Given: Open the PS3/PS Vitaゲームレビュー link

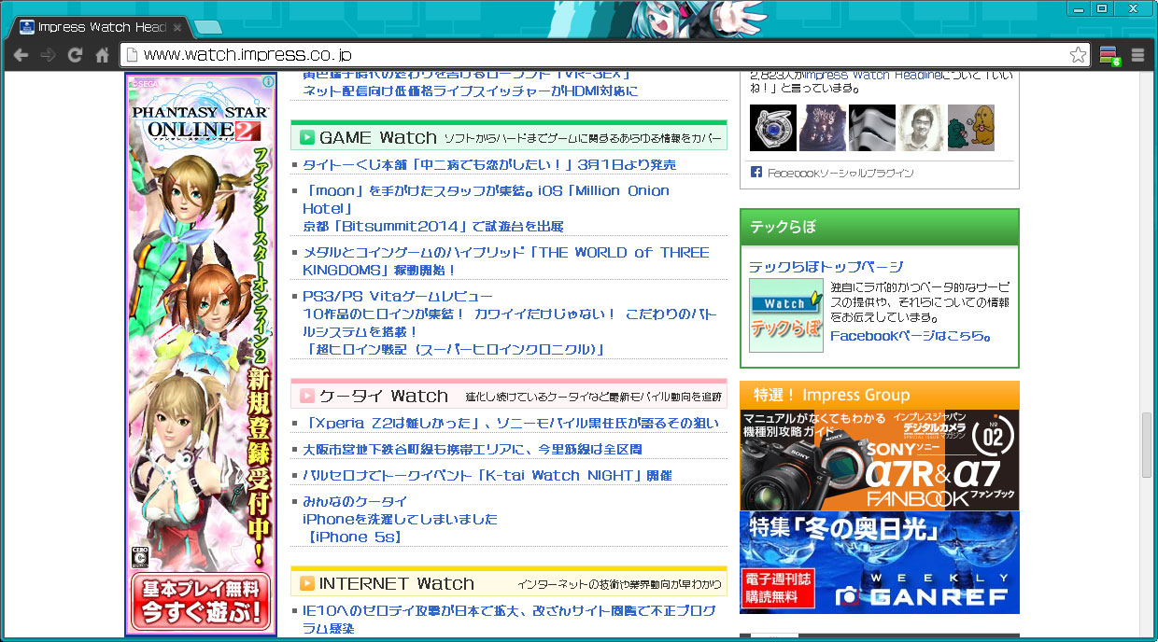Looking at the screenshot, I should coord(398,297).
